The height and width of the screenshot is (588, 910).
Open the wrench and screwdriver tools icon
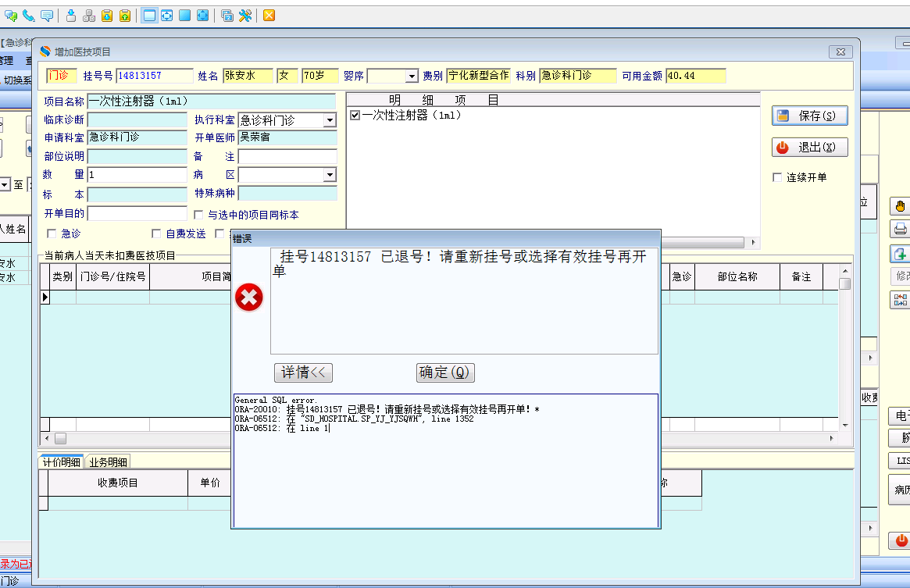(245, 16)
